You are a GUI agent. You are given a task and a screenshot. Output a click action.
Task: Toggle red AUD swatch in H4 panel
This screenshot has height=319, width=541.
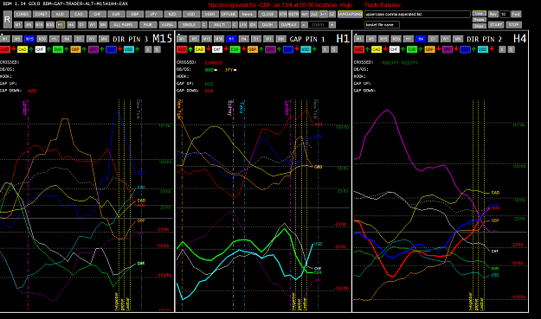[358, 49]
